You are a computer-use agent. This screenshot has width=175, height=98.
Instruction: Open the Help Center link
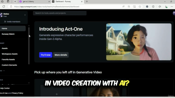pyautogui.click(x=5, y=88)
